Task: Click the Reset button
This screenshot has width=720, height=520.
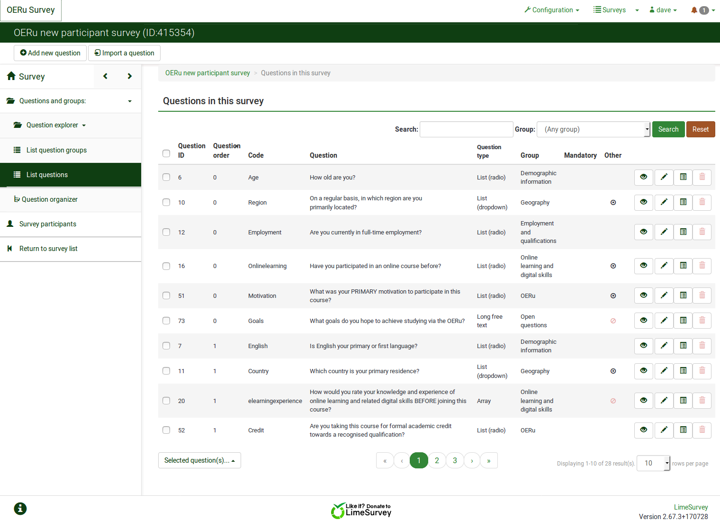Action: [701, 129]
